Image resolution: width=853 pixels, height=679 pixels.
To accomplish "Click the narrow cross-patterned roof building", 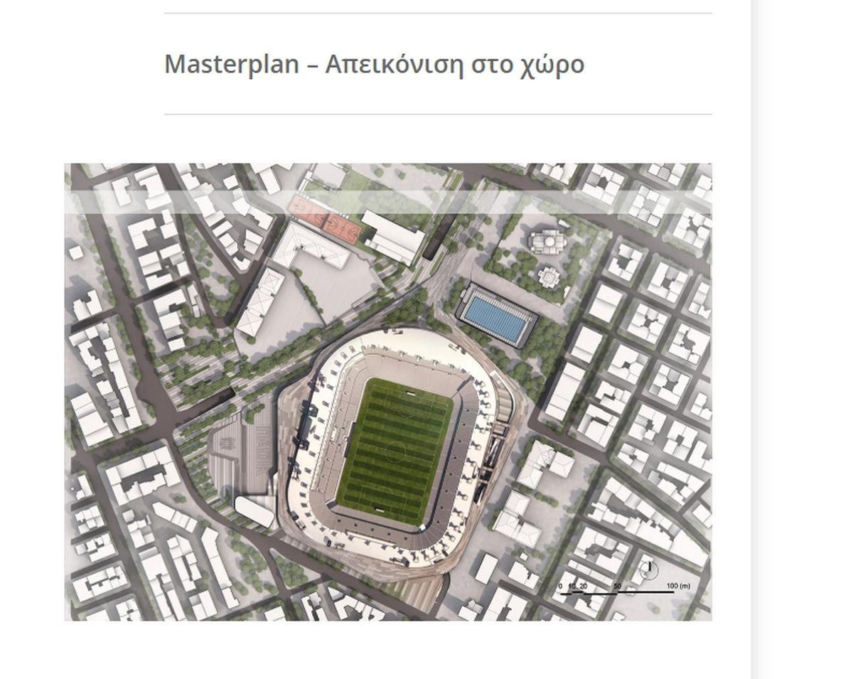I will (261, 301).
